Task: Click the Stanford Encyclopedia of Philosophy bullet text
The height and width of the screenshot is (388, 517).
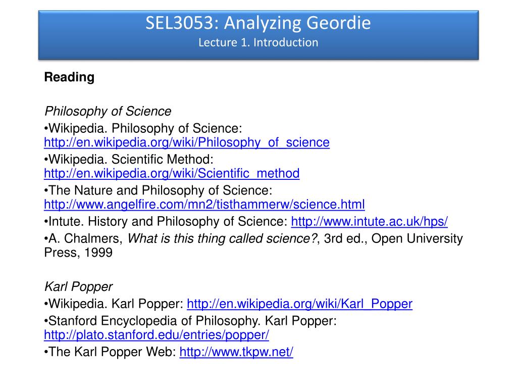Action: (x=190, y=321)
